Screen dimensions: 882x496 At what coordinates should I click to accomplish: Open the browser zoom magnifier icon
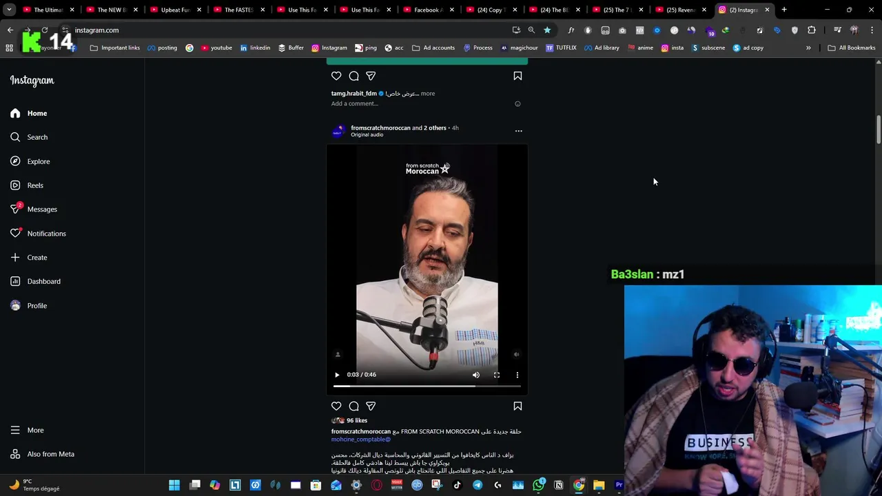[531, 30]
